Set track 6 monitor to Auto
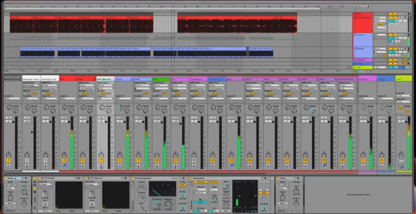The width and height of the screenshot is (416, 214). pyautogui.click(x=84, y=93)
